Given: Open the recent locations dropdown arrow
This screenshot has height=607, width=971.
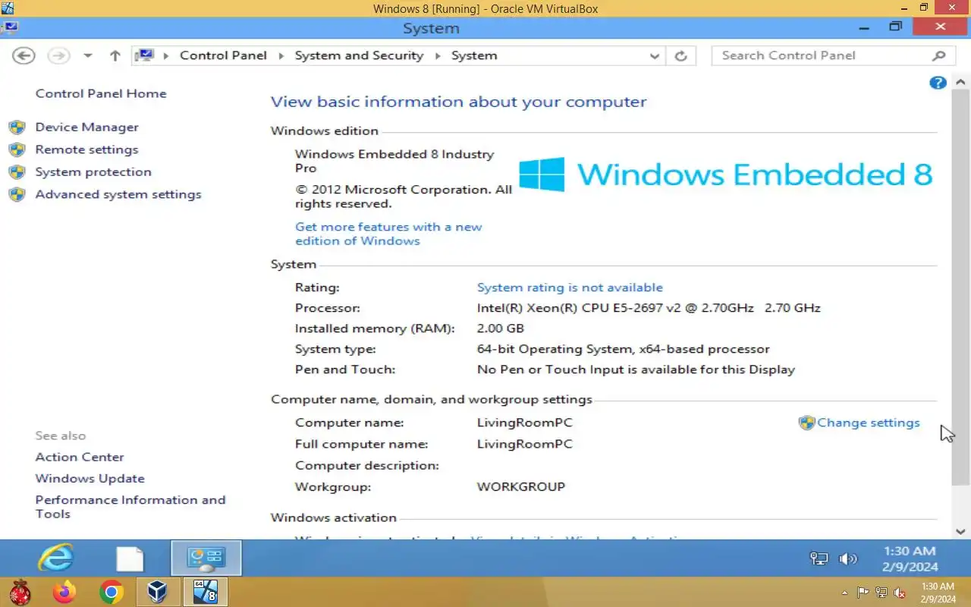Looking at the screenshot, I should [88, 55].
